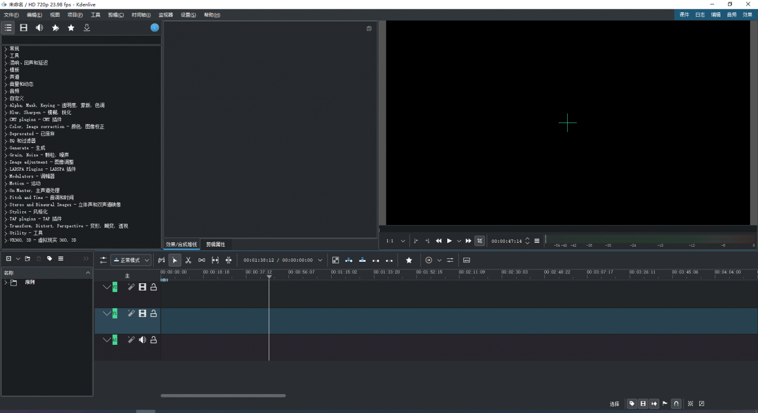Image resolution: width=758 pixels, height=413 pixels.
Task: Open the 正常模式 edit mode dropdown
Action: [x=131, y=260]
